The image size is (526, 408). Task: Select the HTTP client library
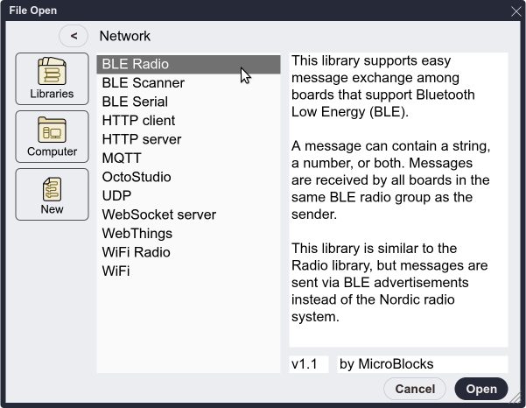click(x=188, y=121)
